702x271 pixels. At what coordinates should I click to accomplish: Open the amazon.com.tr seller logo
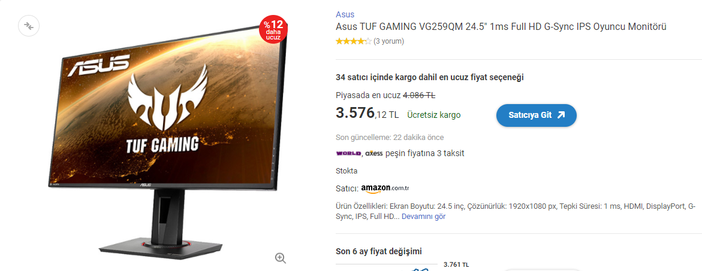click(x=385, y=188)
